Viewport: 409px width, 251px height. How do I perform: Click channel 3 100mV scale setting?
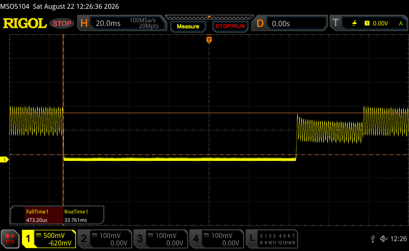tap(166, 235)
